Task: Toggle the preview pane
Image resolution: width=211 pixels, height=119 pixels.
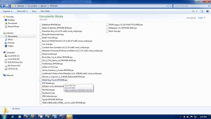Action: click(x=202, y=11)
